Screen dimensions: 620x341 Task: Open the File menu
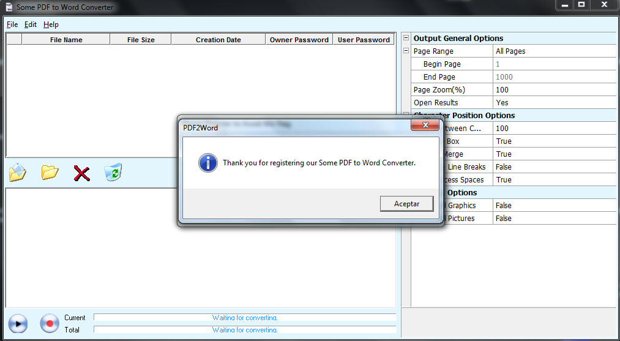click(12, 24)
